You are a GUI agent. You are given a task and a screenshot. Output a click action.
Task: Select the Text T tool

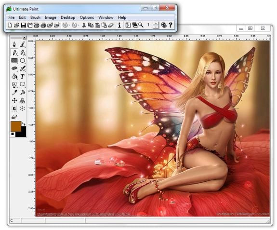coord(22,77)
